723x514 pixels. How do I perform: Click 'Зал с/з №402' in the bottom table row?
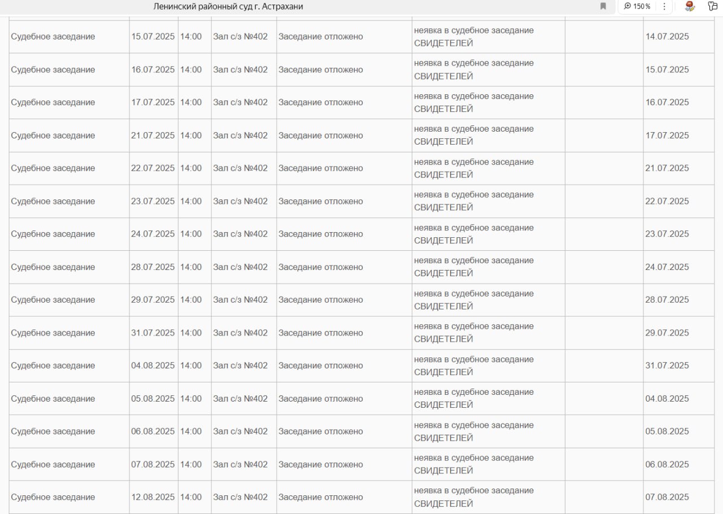coord(240,497)
